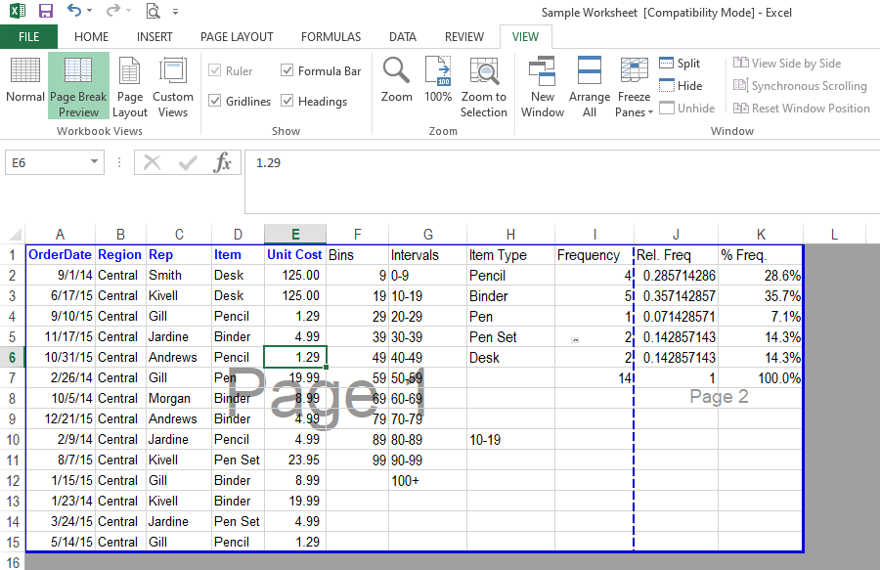Click the Split window button
Image resolution: width=880 pixels, height=570 pixels.
click(680, 64)
